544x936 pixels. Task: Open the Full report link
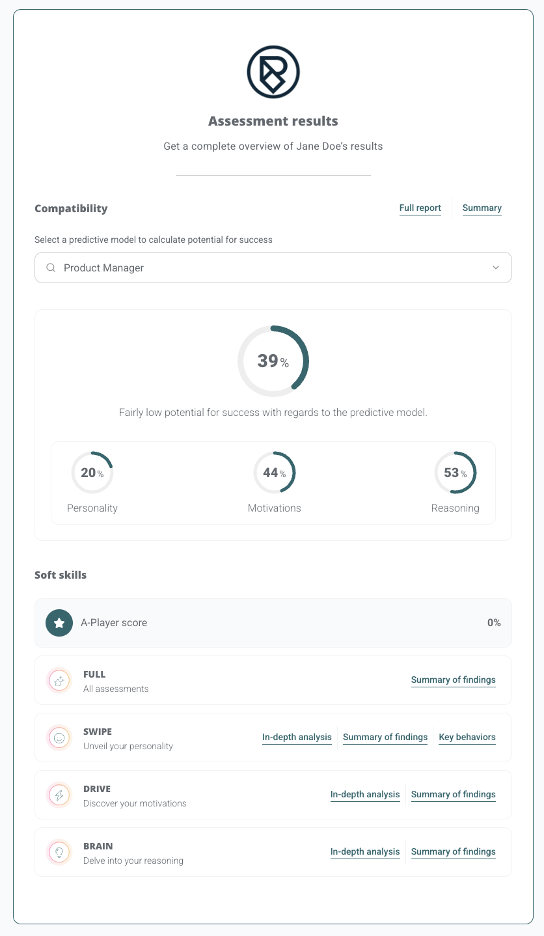tap(420, 208)
